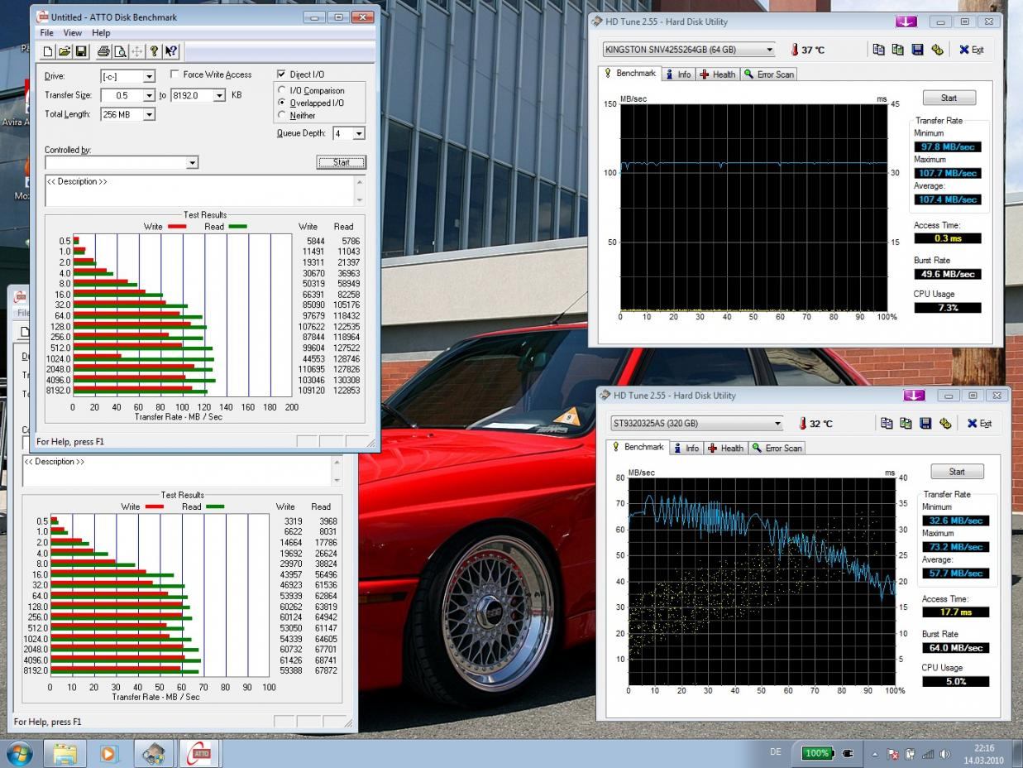Screen dimensions: 1023x768
Task: Save screenshot floppy icon in Kingston HD Tune window
Action: coord(917,50)
